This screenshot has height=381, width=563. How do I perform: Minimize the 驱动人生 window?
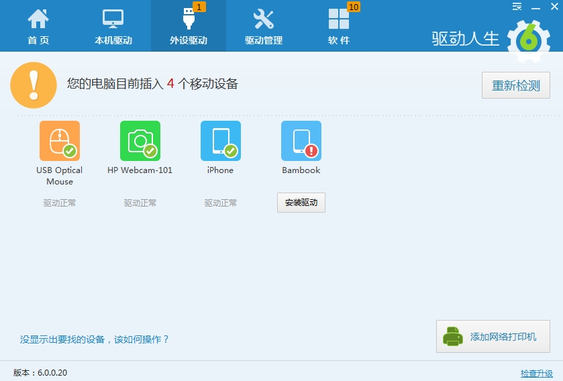click(535, 7)
